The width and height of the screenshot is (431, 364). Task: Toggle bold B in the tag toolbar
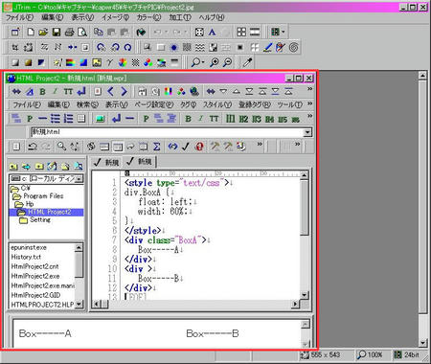pos(189,119)
